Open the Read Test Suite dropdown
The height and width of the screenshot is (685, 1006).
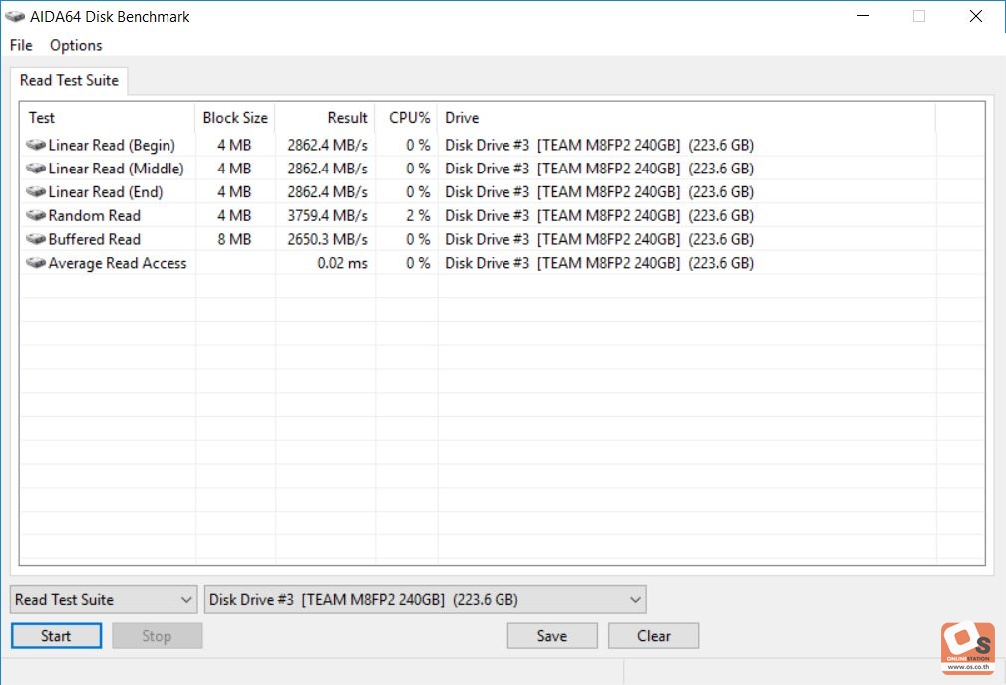104,599
